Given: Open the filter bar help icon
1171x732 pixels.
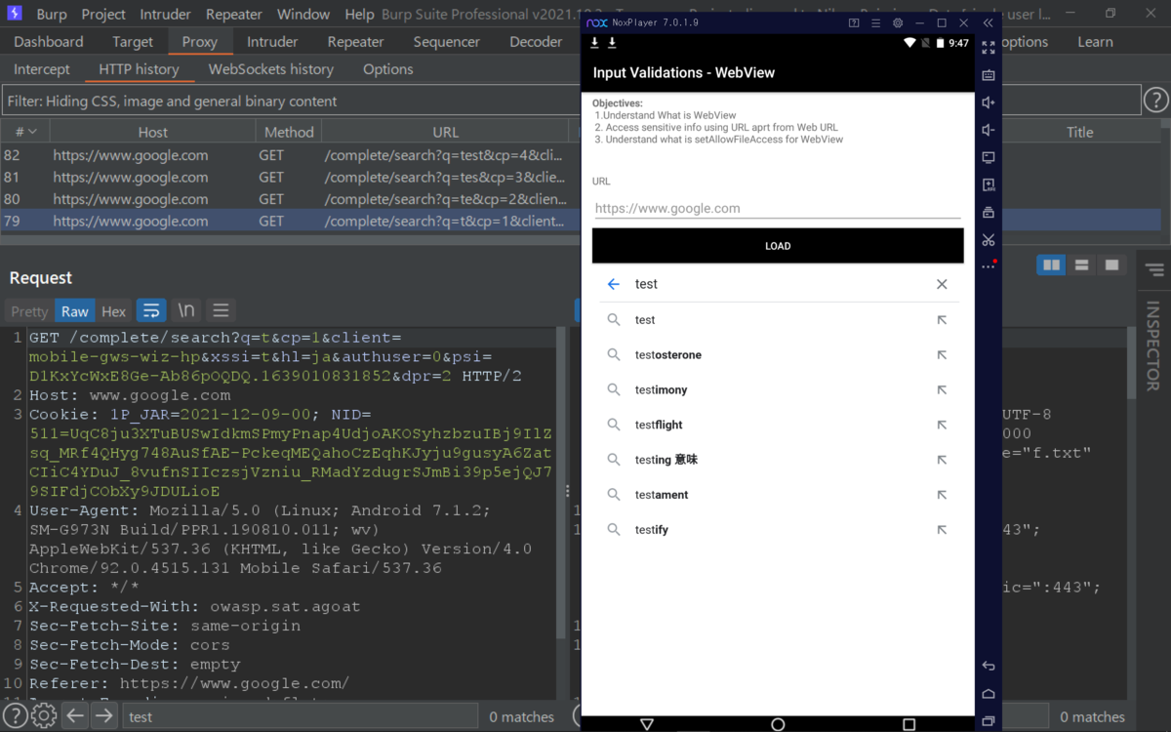Looking at the screenshot, I should pos(1155,100).
